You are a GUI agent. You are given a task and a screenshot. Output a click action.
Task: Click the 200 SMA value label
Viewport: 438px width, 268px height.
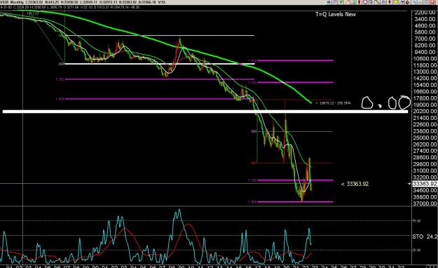(x=334, y=103)
